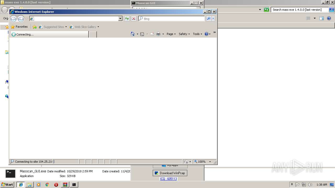The image size is (335, 188).
Task: Open WinRAR taskbar button
Action: coord(65,184)
